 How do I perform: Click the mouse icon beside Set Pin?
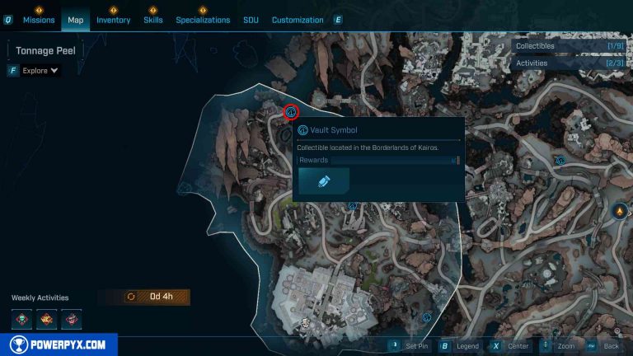[x=395, y=345]
